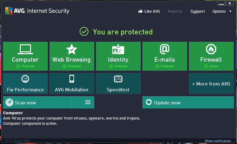
Task: Start a scan with Scan now
Action: tap(37, 102)
